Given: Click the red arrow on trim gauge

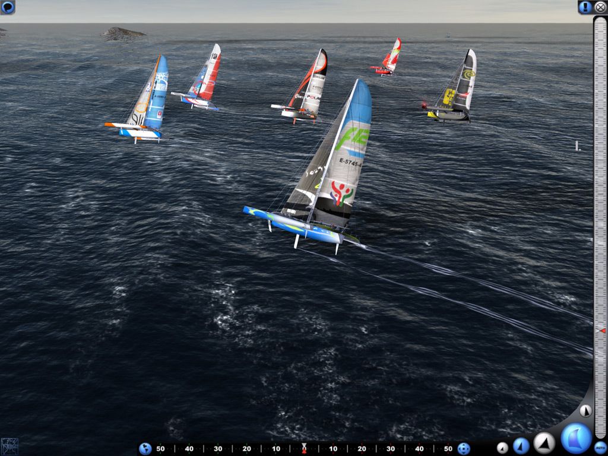Looking at the screenshot, I should pos(602,331).
